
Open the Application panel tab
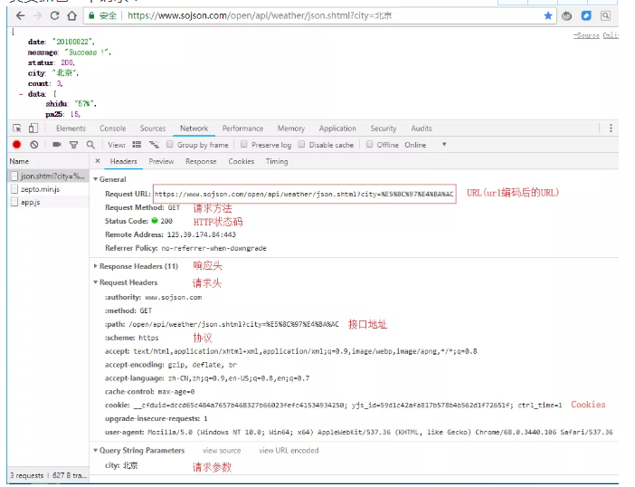[x=337, y=129]
